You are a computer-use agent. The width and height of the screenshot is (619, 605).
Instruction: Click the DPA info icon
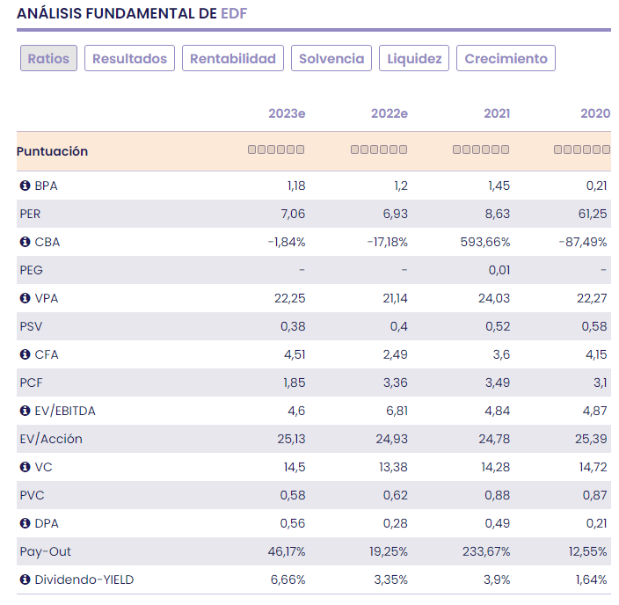(x=25, y=523)
